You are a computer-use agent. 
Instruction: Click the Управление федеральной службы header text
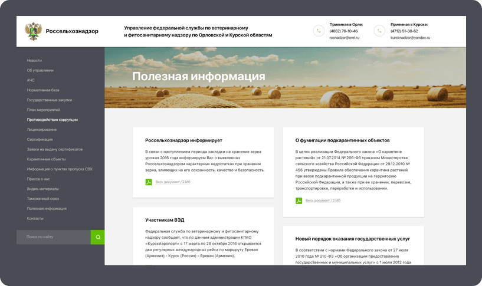(x=198, y=31)
